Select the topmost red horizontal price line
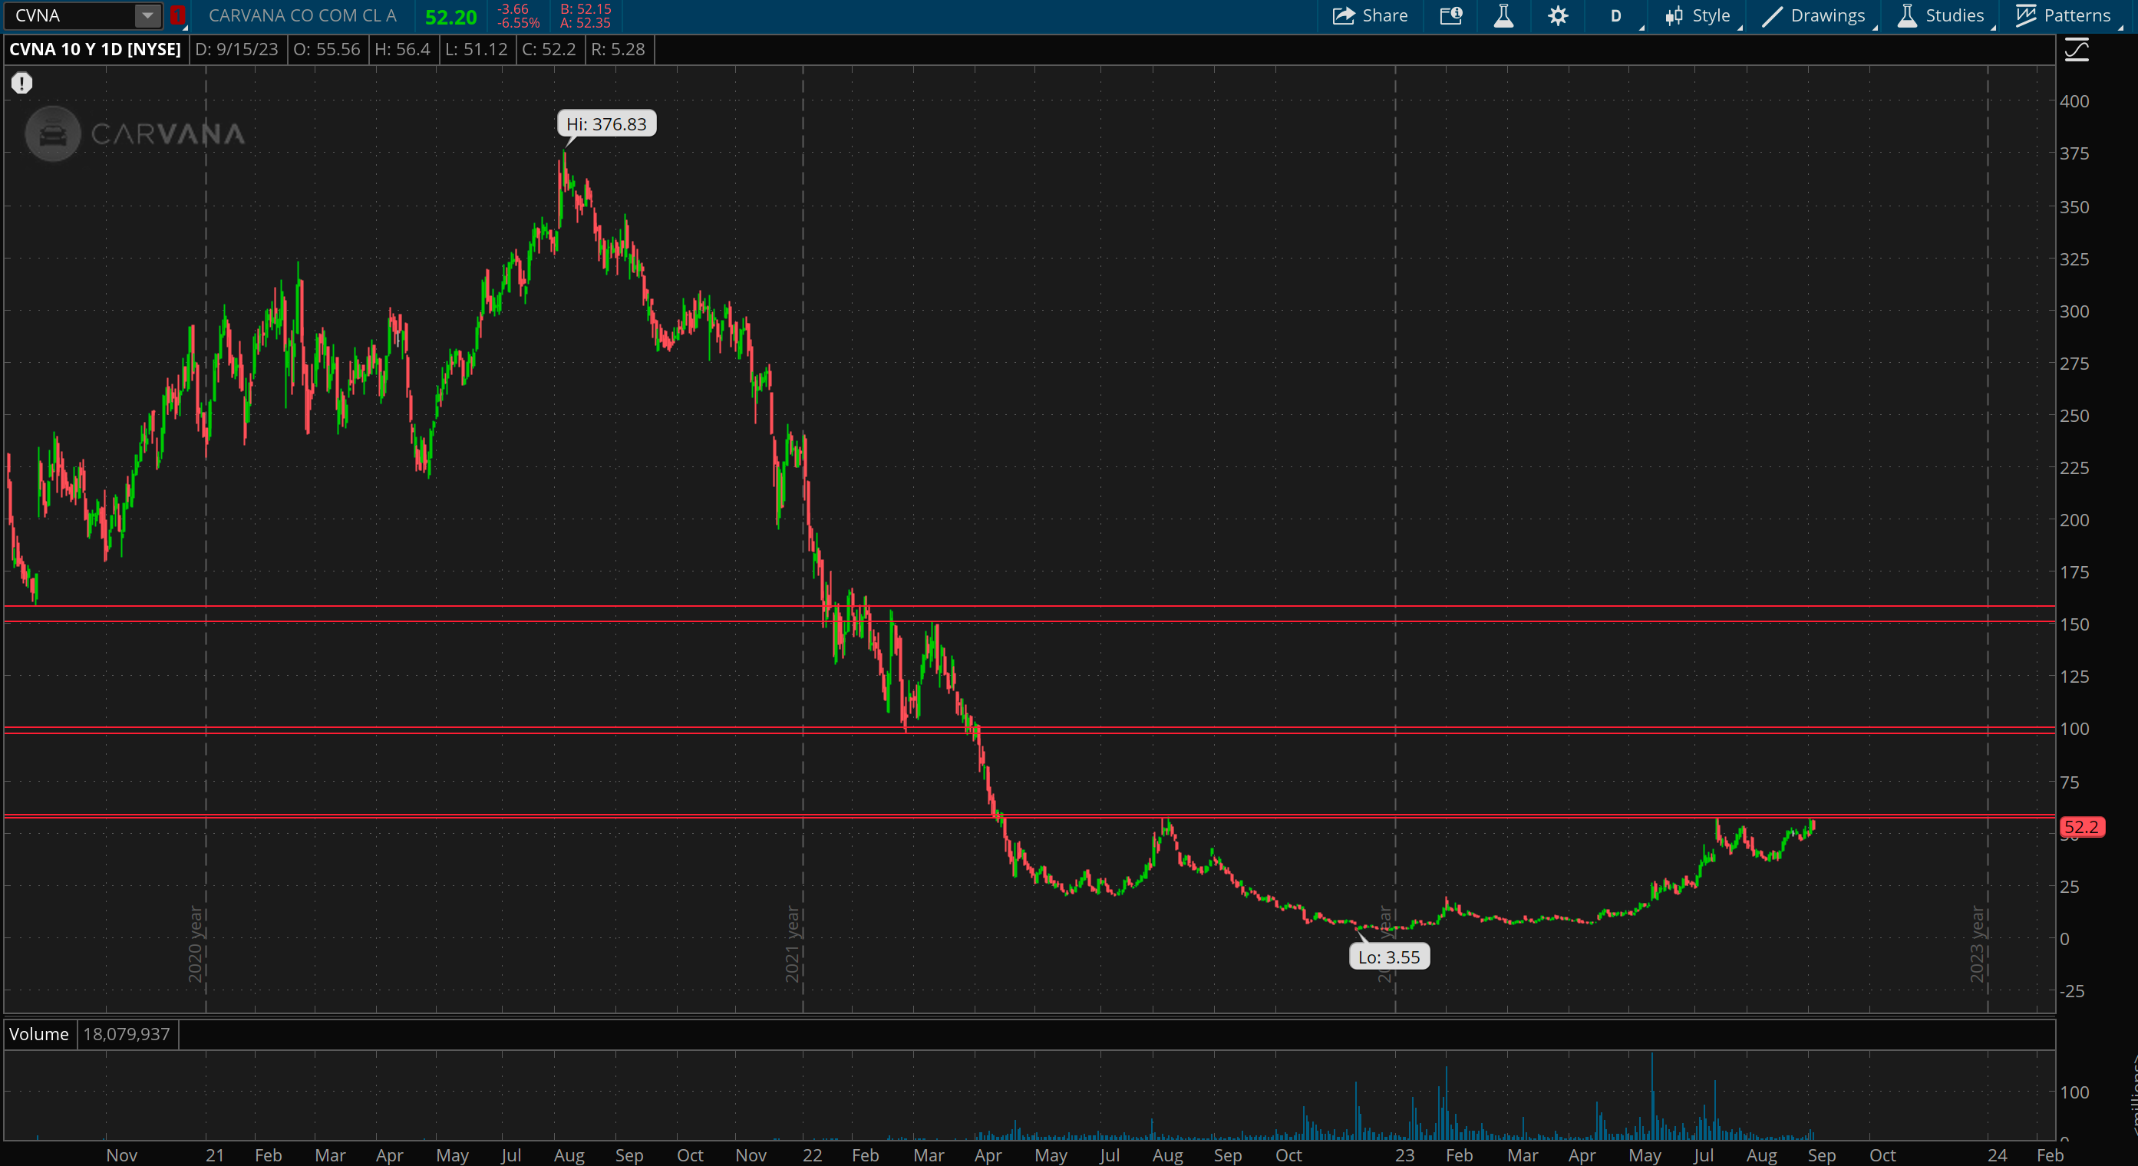 click(x=1029, y=607)
